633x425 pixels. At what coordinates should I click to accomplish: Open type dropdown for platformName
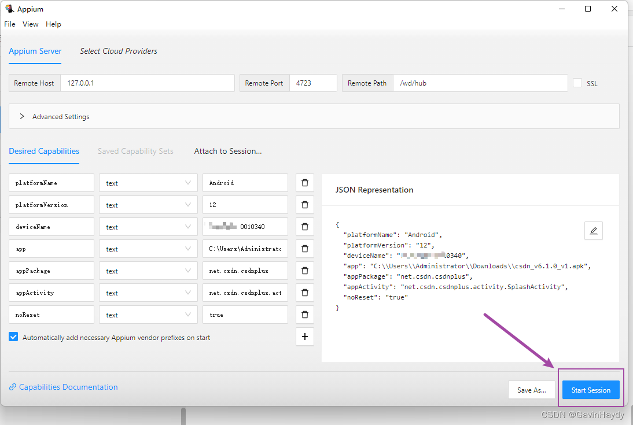click(x=148, y=183)
